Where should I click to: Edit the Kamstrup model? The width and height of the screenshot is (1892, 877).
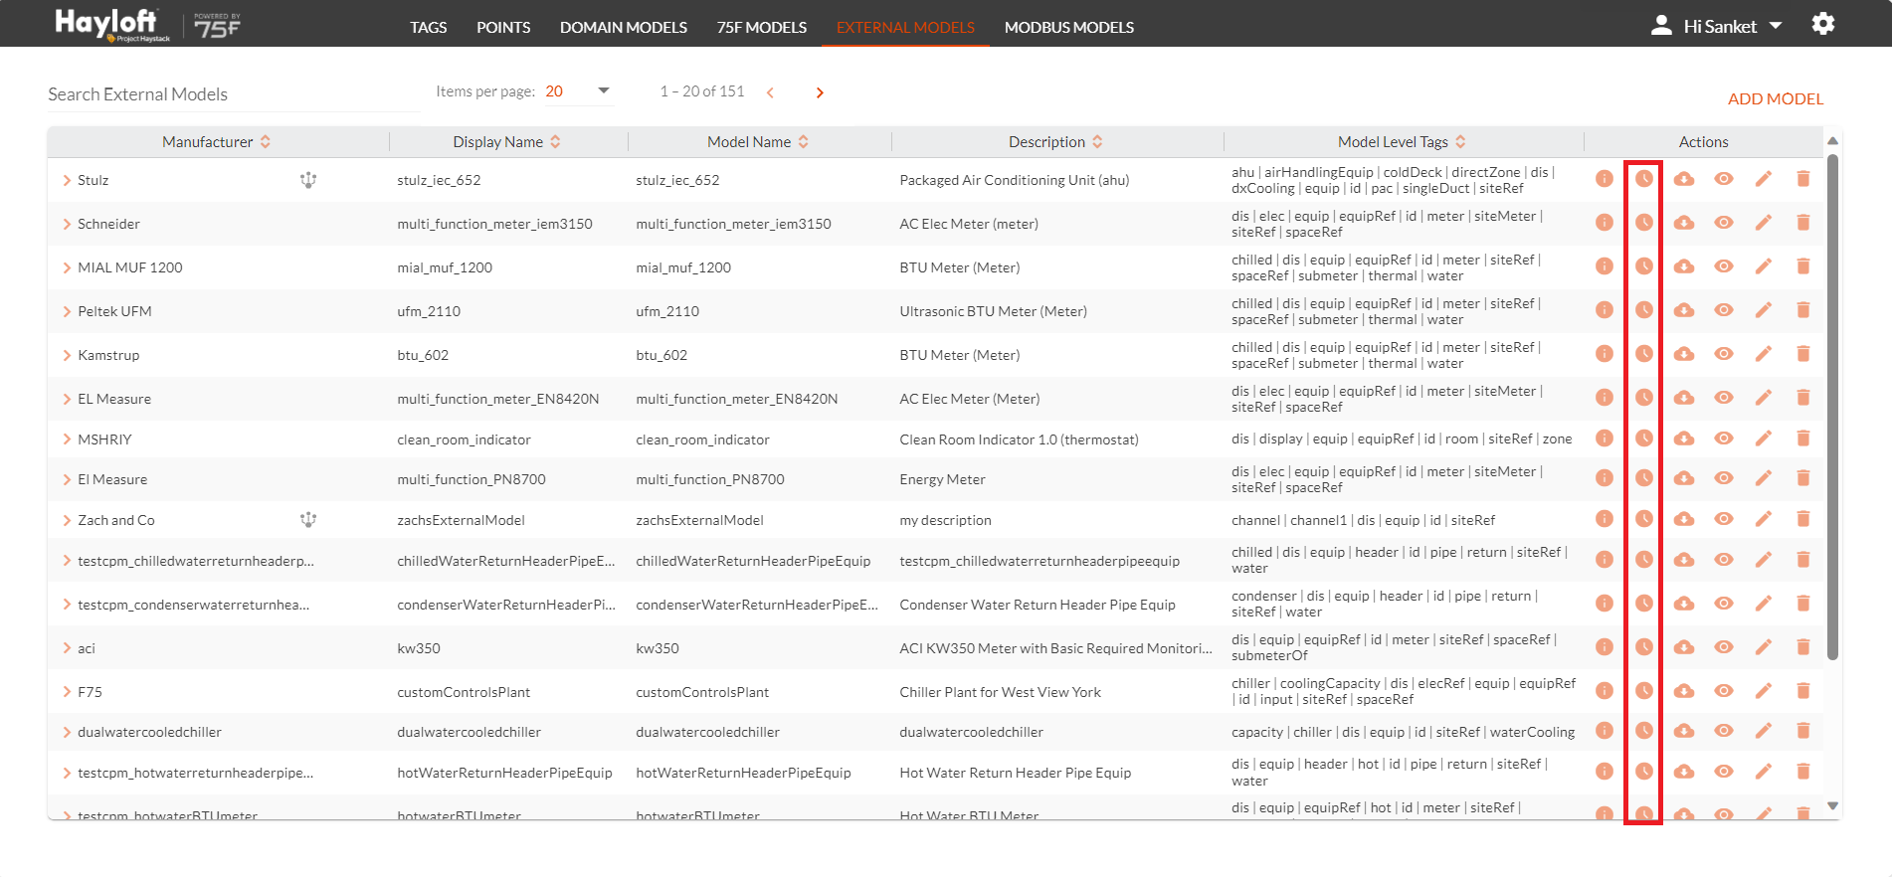point(1764,354)
